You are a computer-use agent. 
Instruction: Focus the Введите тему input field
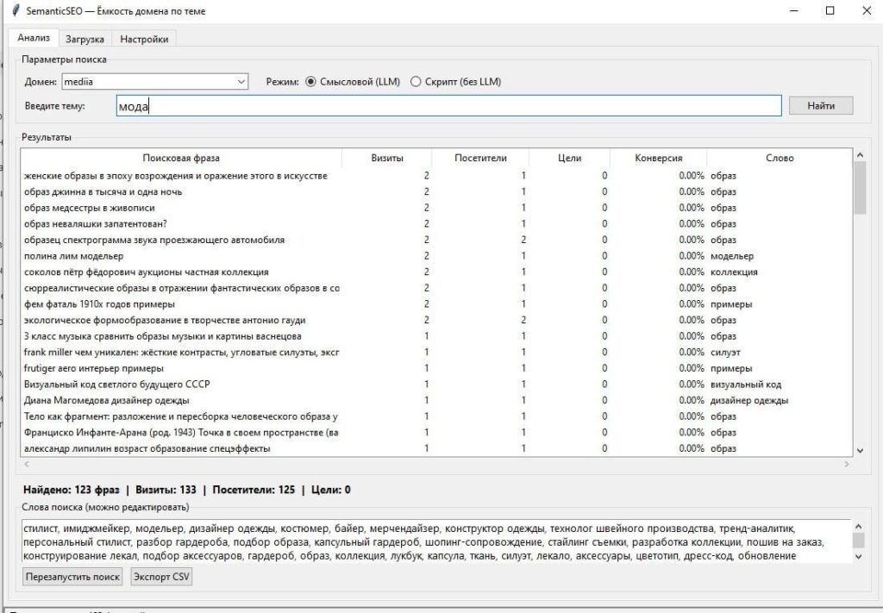[448, 106]
